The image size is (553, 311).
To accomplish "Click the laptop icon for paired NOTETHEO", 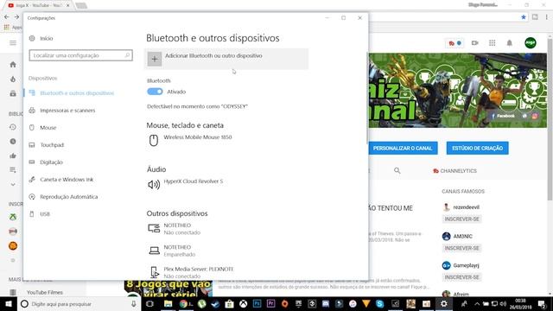I will coord(154,251).
